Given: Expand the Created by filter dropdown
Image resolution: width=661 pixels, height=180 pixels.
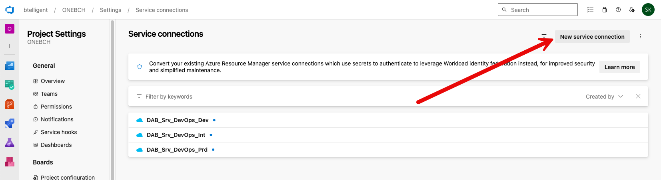Looking at the screenshot, I should tap(604, 97).
